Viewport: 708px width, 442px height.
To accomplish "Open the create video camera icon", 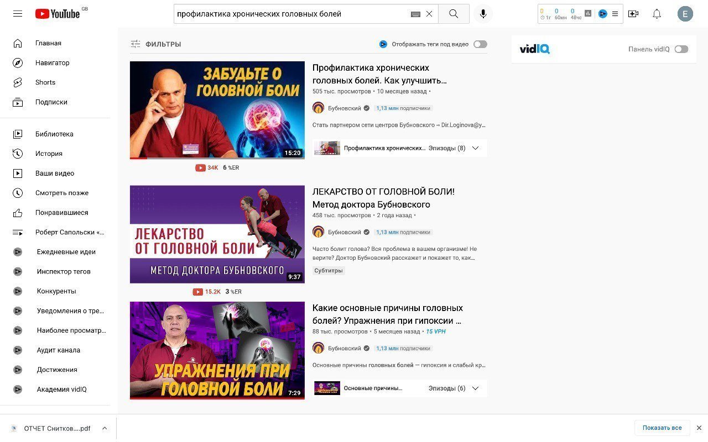I will pyautogui.click(x=633, y=14).
